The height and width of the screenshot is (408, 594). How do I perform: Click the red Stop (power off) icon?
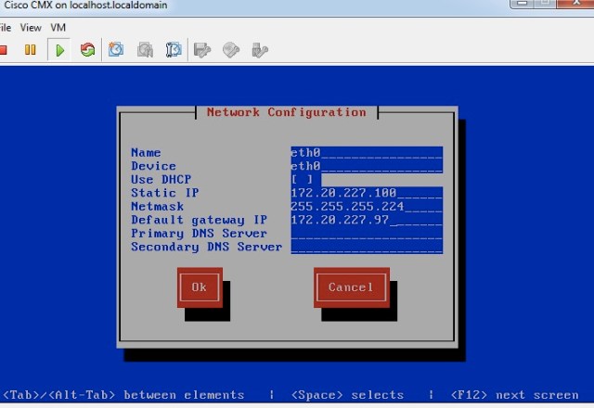4,49
